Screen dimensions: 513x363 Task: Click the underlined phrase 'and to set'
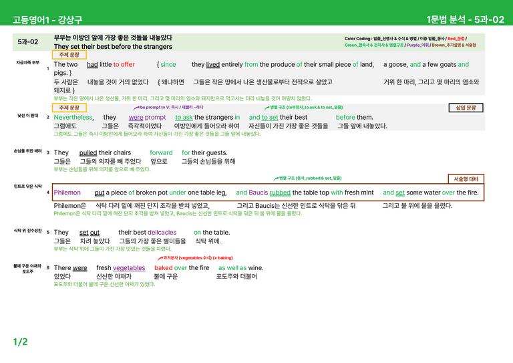click(x=263, y=117)
